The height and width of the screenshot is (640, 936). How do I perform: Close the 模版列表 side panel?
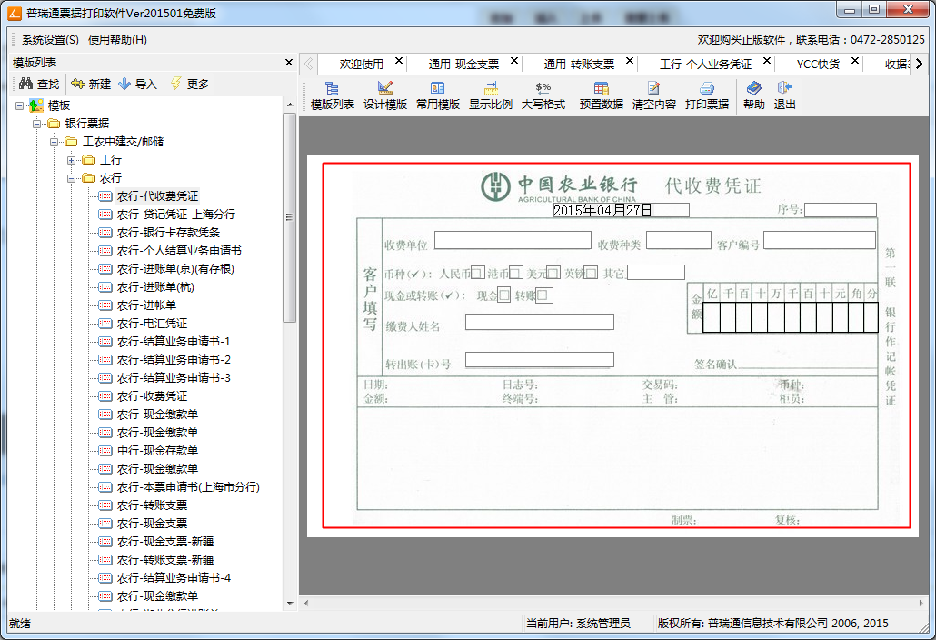pyautogui.click(x=289, y=62)
